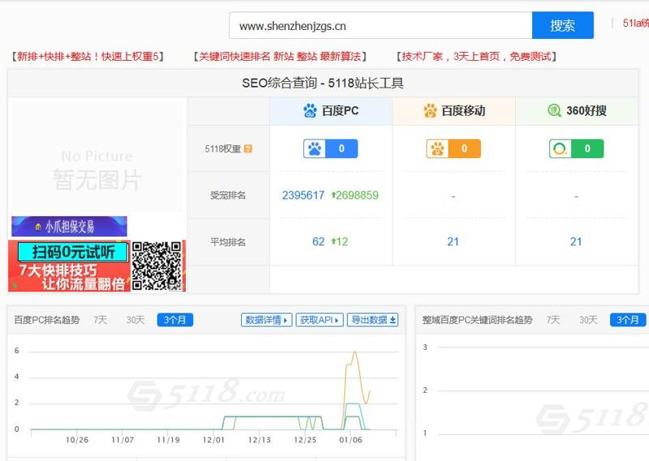This screenshot has width=649, height=461.
Task: Click the 受宠排名 row label
Action: click(x=228, y=195)
